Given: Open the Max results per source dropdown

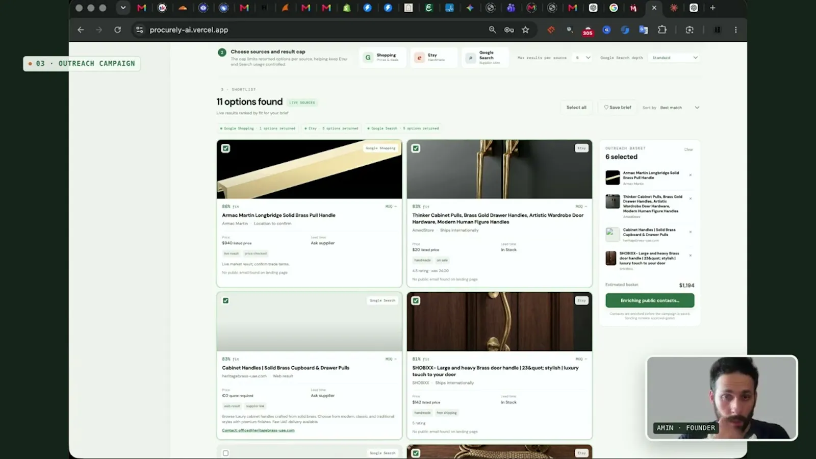Looking at the screenshot, I should (x=583, y=58).
